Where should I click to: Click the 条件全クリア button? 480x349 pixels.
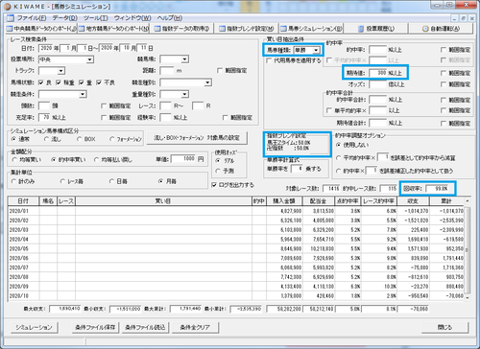(x=195, y=327)
